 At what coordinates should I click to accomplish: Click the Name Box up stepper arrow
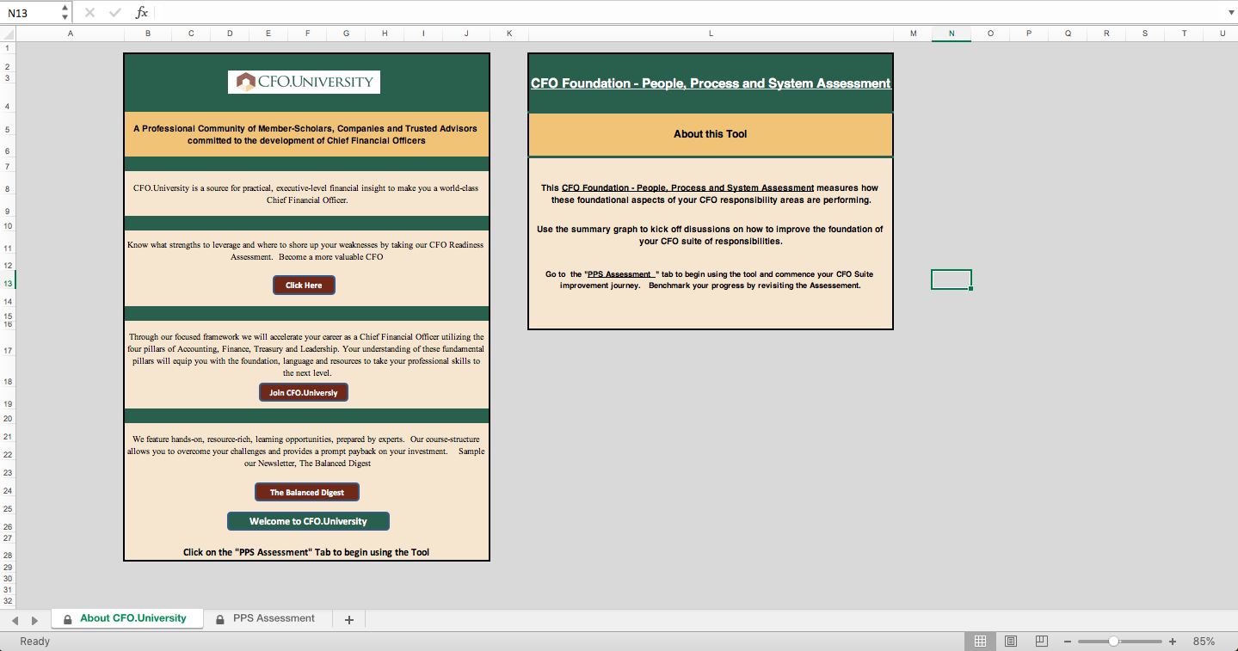coord(65,8)
